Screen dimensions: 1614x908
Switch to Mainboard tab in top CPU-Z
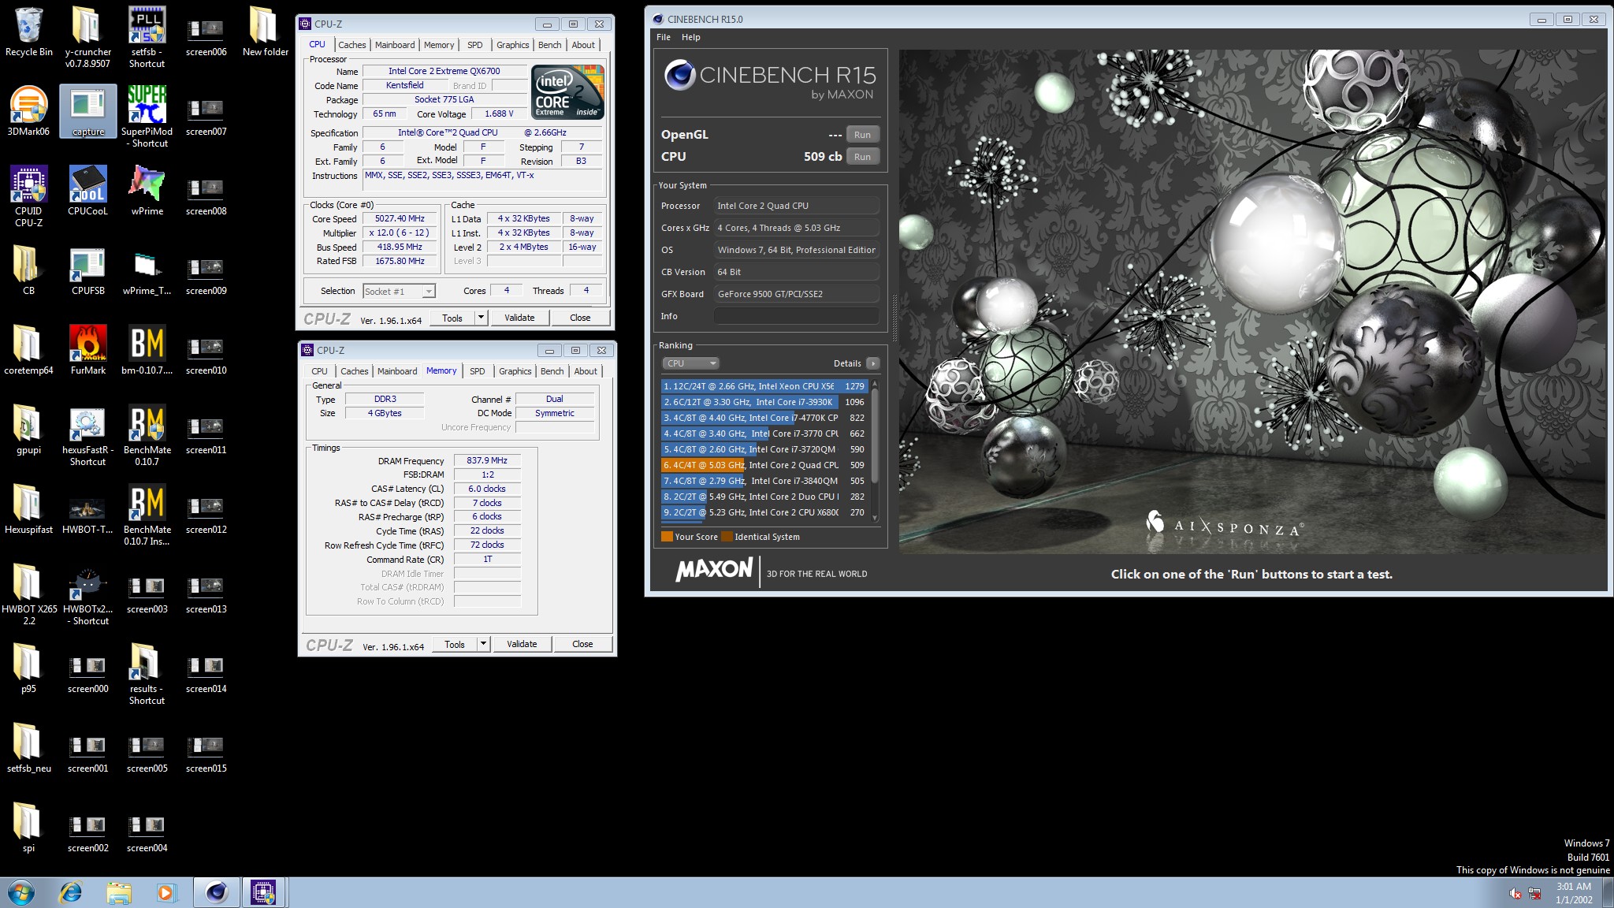click(395, 45)
